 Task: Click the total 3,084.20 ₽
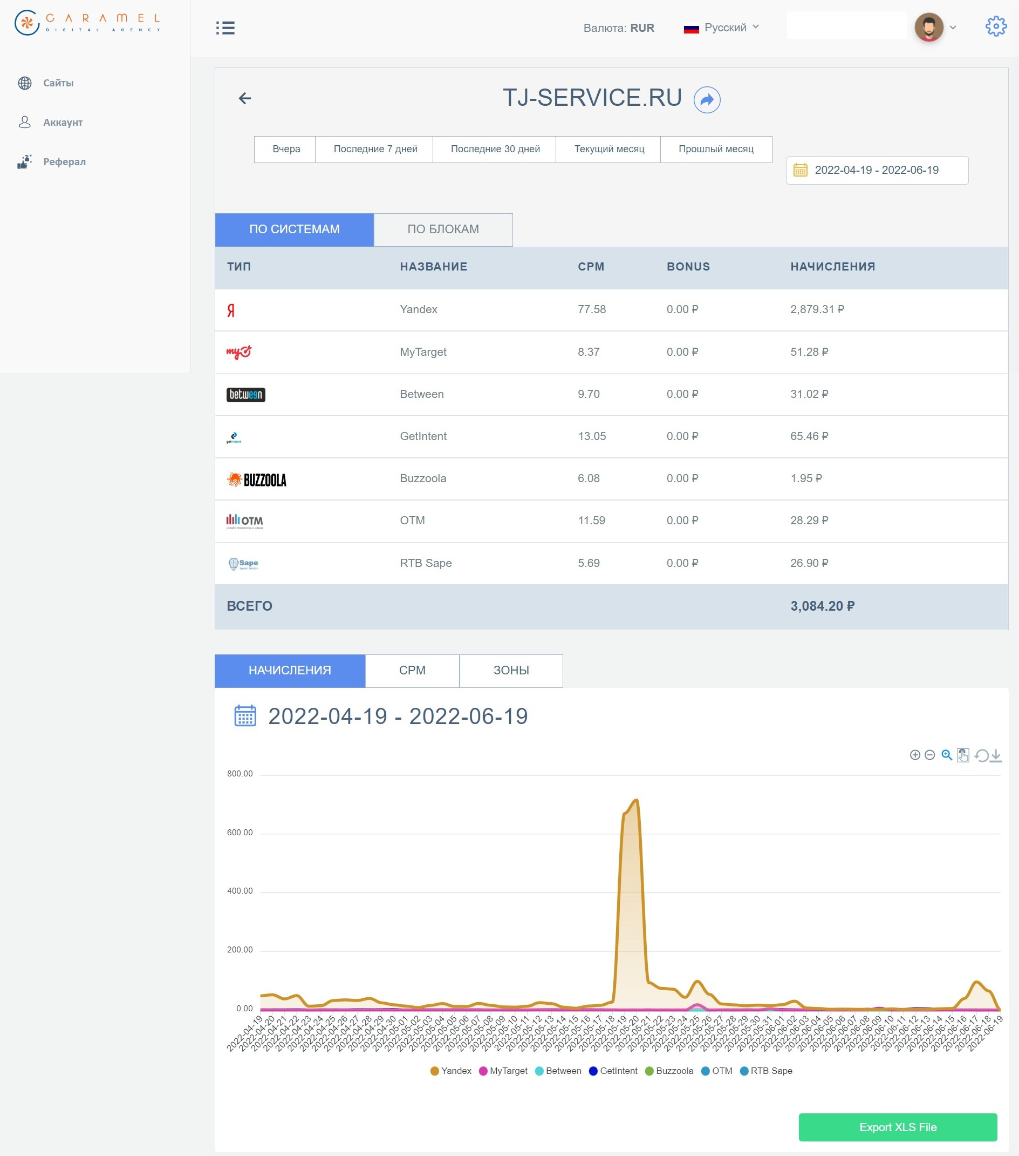pos(822,606)
